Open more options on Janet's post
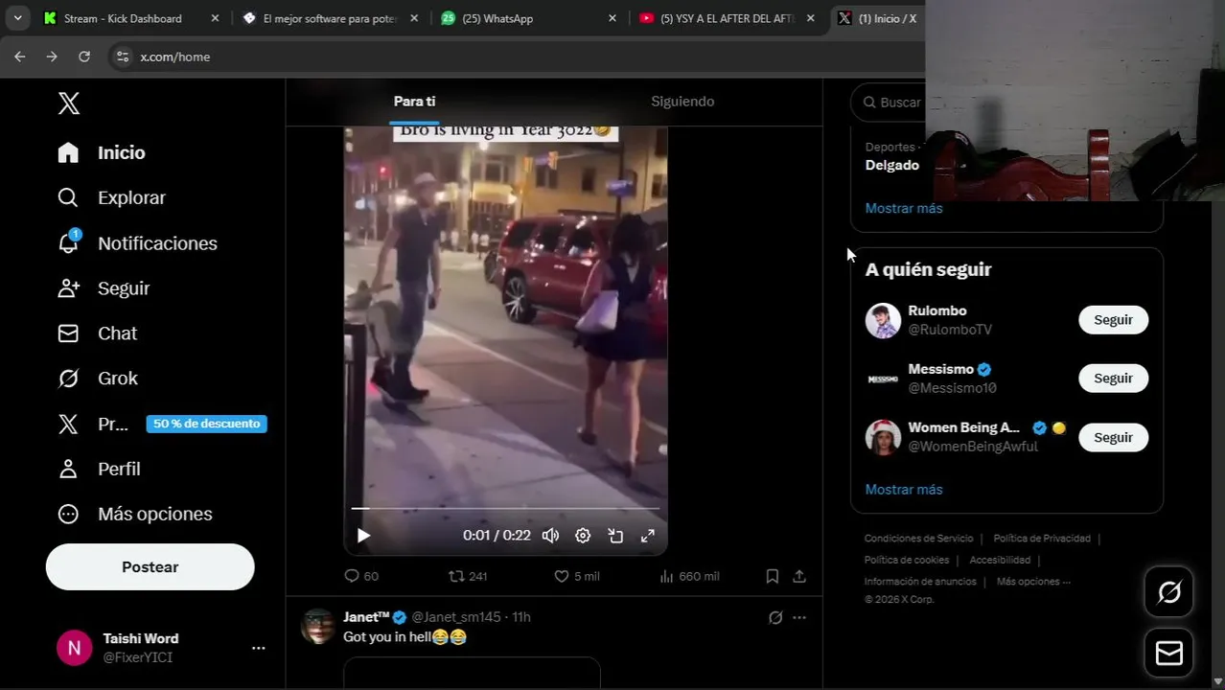The width and height of the screenshot is (1225, 690). (799, 617)
